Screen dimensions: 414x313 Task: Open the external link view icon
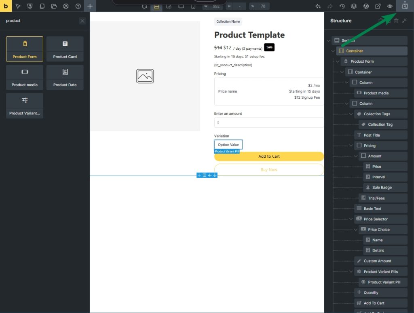click(378, 6)
